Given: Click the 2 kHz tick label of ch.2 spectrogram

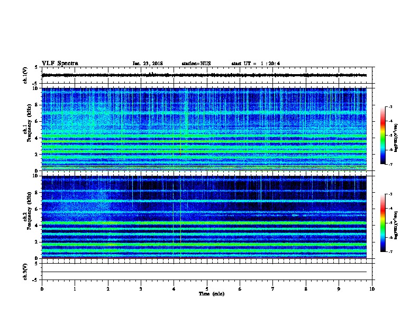Looking at the screenshot, I should pyautogui.click(x=37, y=242).
